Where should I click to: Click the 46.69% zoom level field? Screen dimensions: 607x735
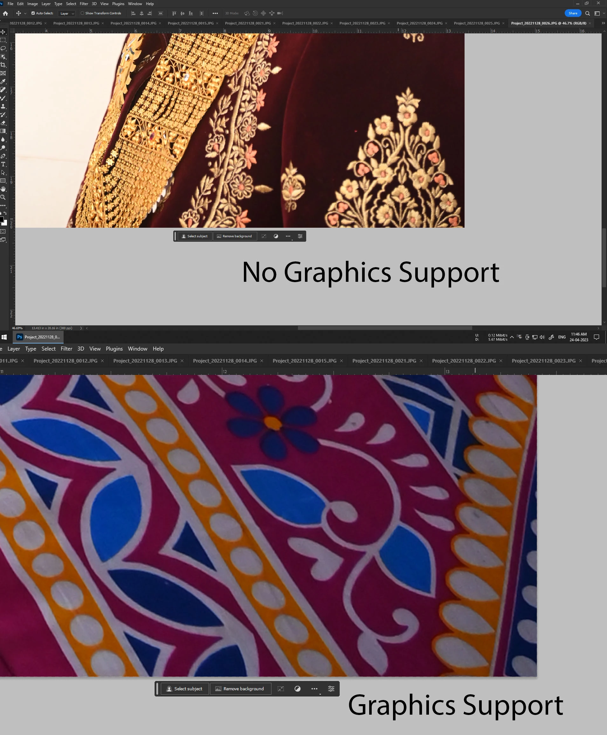tap(17, 328)
